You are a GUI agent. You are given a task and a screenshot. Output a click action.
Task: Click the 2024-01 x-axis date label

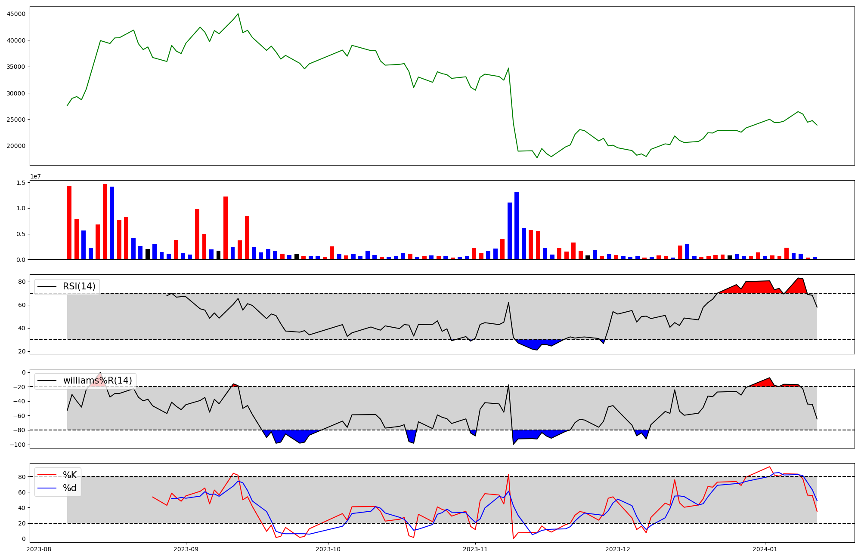(x=765, y=549)
